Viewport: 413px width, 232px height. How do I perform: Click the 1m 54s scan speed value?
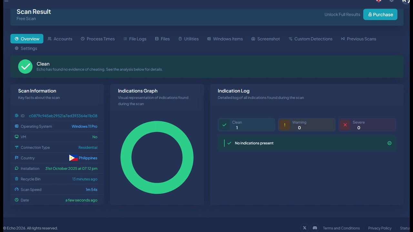coord(92,189)
